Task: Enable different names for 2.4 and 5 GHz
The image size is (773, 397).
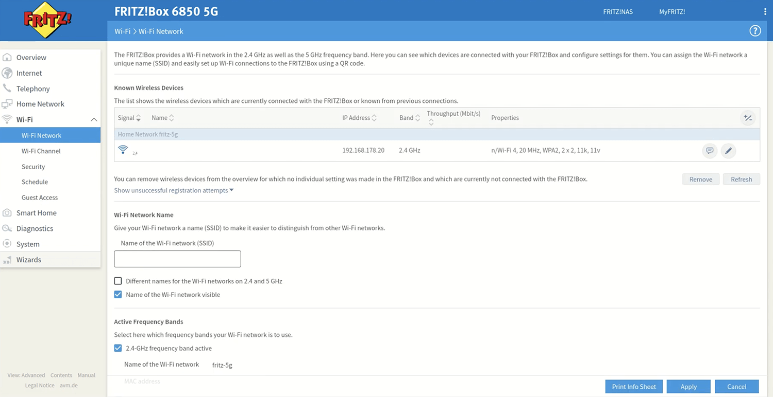Action: (x=118, y=281)
